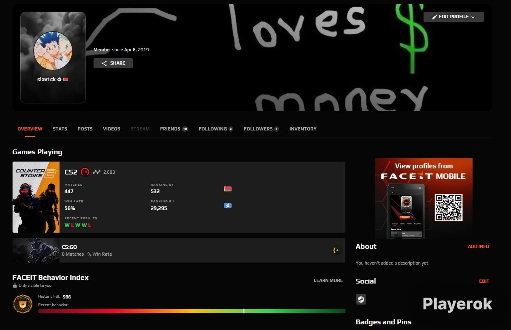Screen dimensions: 511x330
Task: Click the EU flag in ranking EU row
Action: [x=228, y=206]
